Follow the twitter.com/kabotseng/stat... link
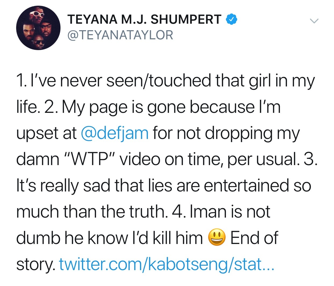Screen dimensions: 334x286 click(167, 264)
